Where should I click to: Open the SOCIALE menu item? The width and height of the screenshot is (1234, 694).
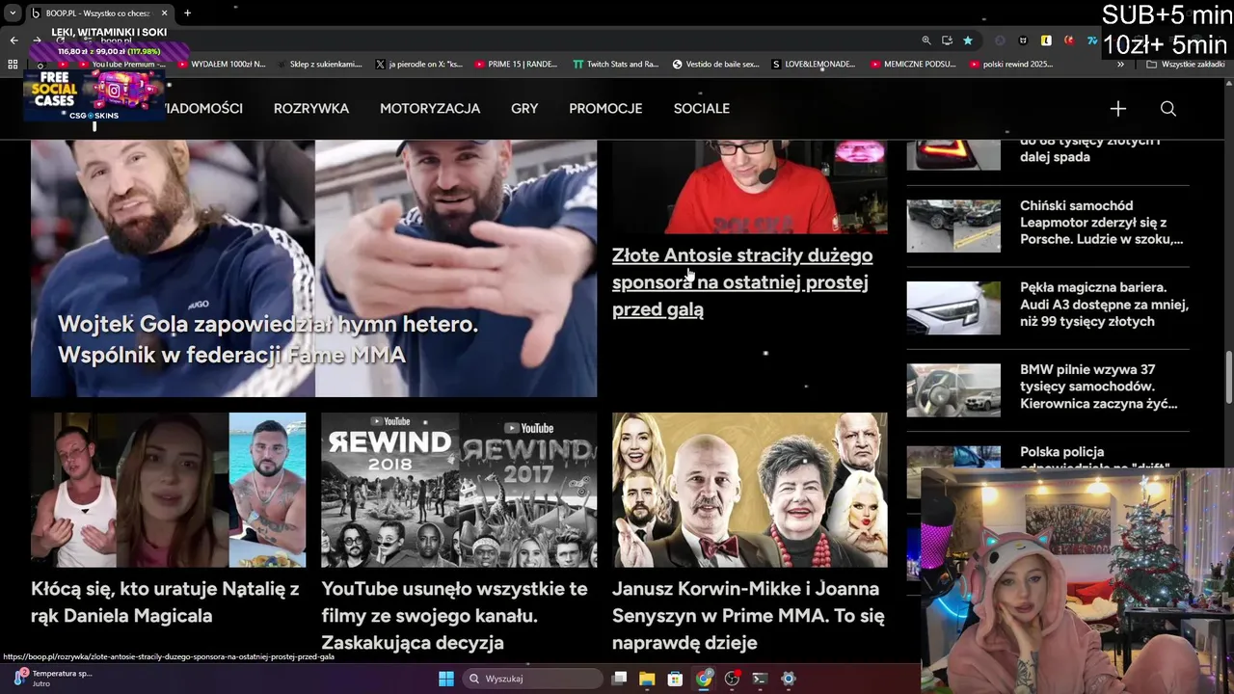pyautogui.click(x=702, y=109)
